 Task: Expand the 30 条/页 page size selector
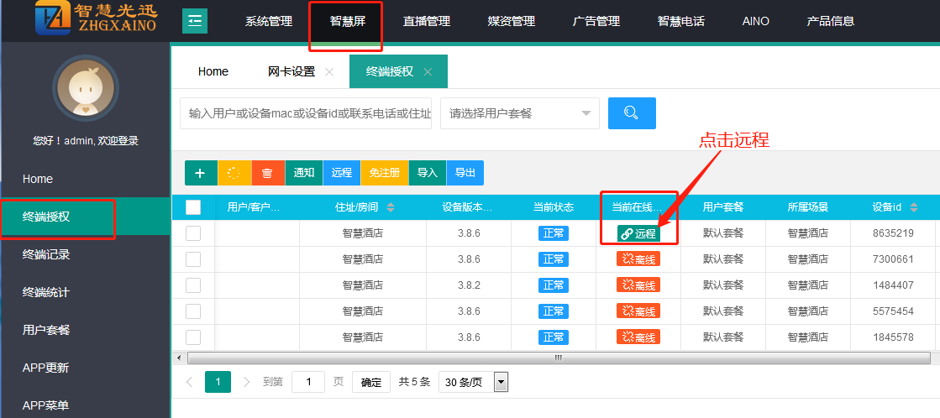[474, 382]
